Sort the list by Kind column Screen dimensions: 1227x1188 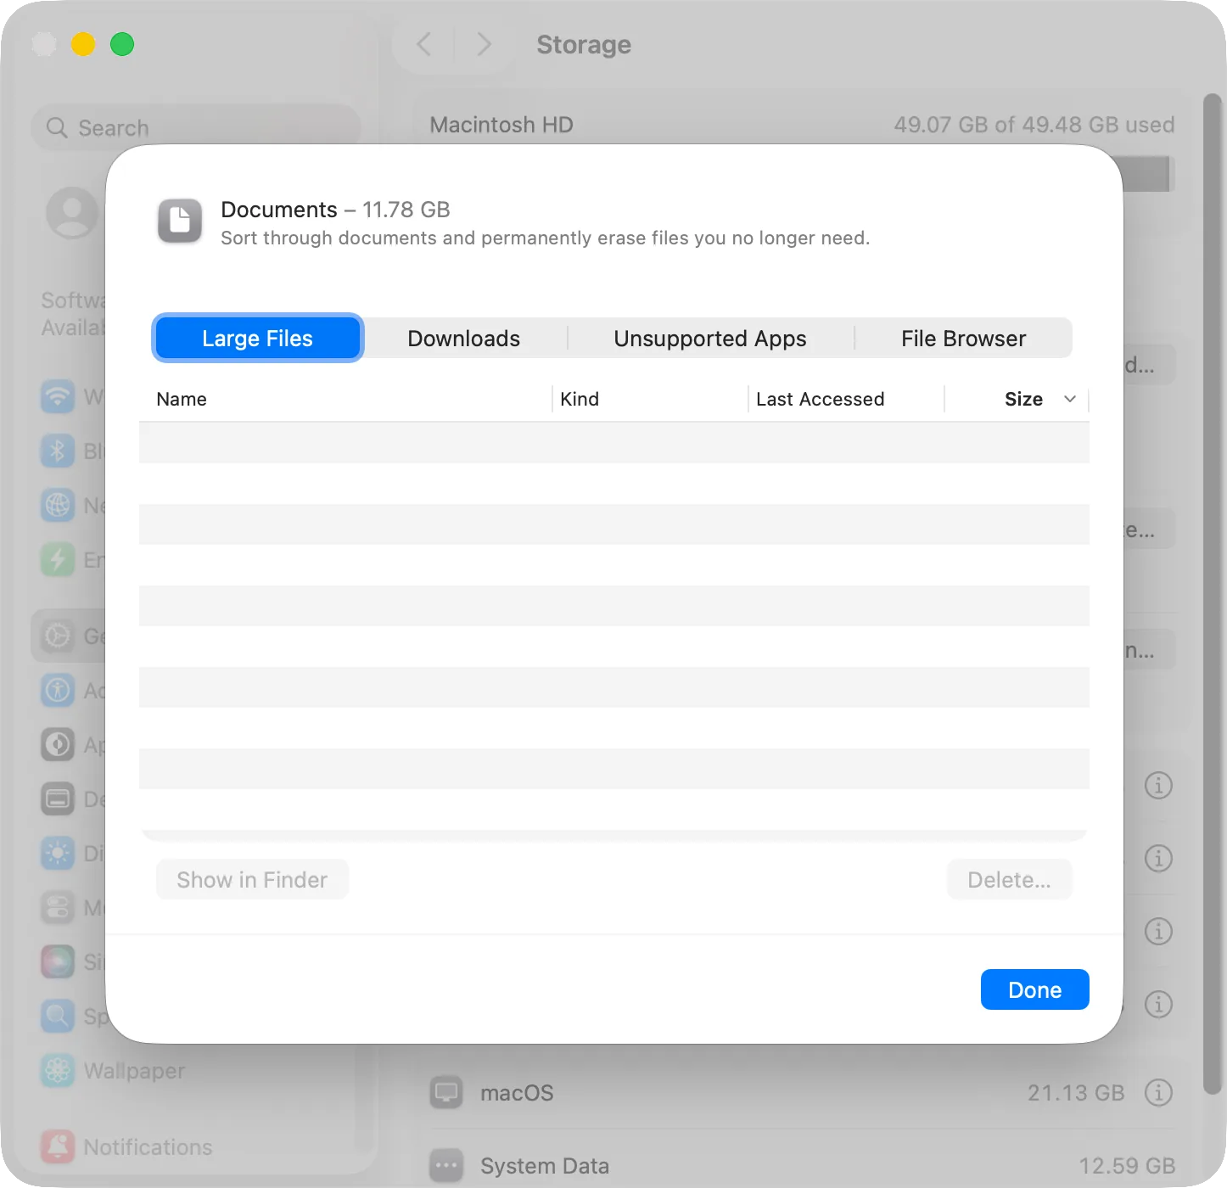click(650, 399)
